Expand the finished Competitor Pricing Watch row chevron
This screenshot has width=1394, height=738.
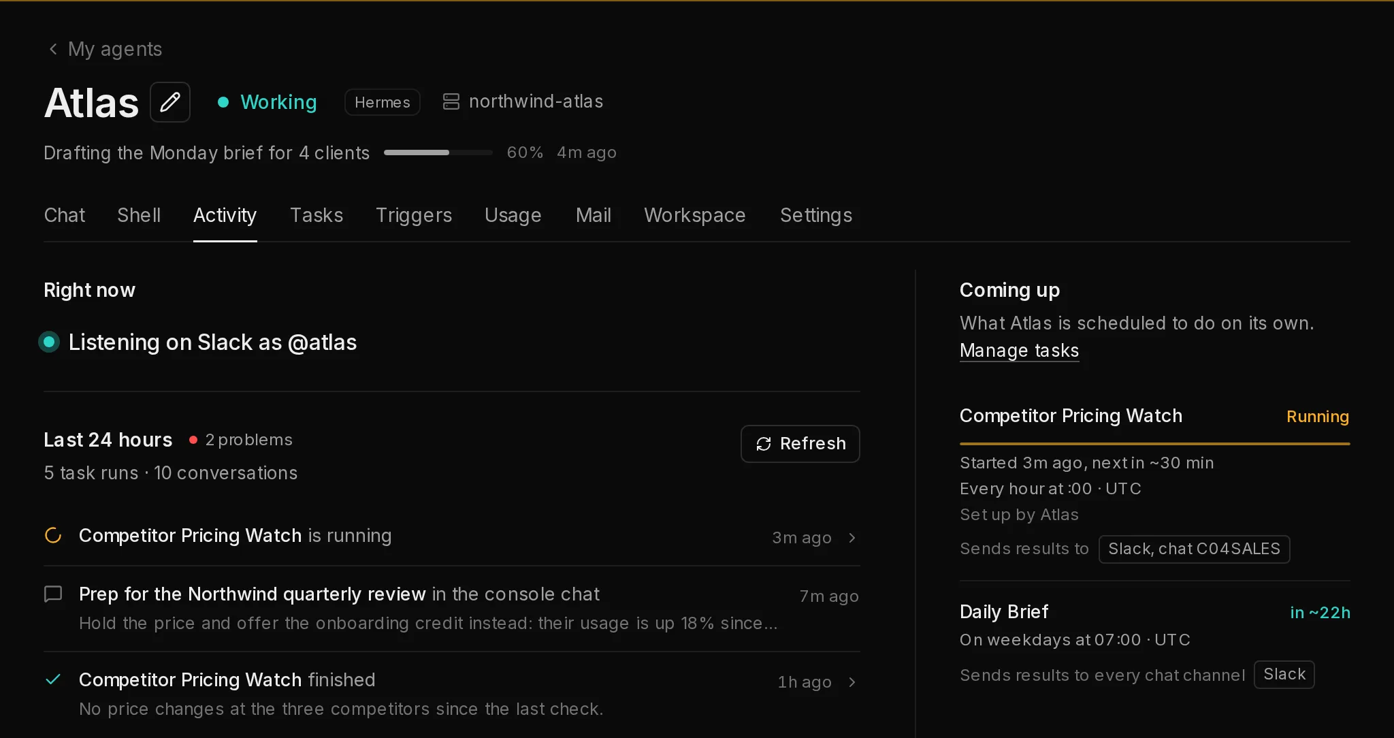(852, 682)
